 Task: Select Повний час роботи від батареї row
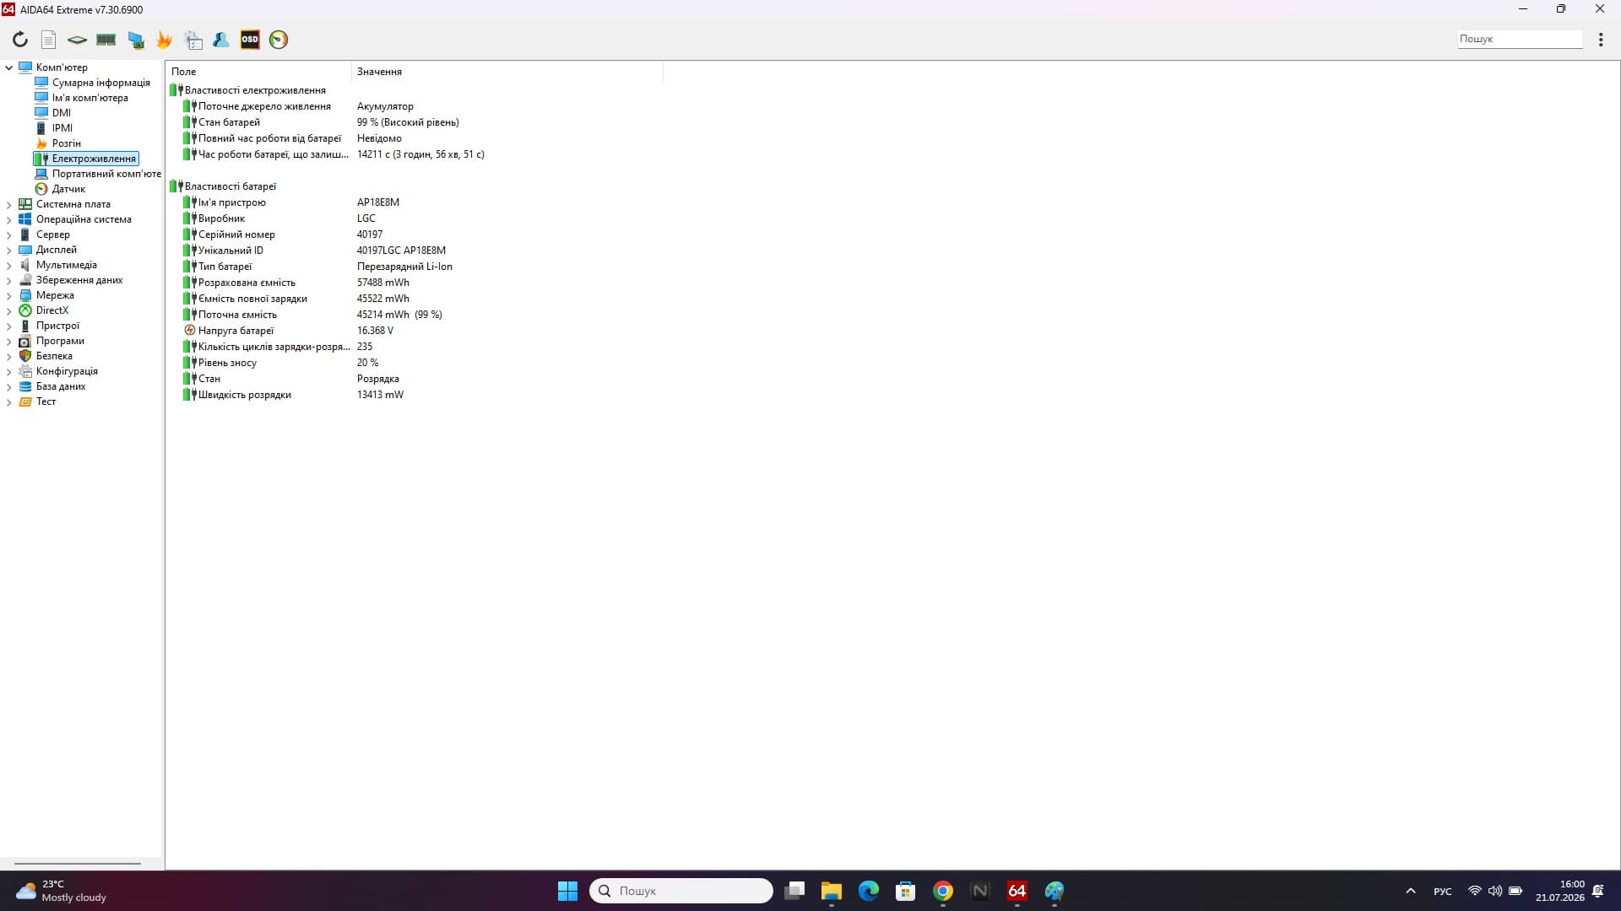414,138
